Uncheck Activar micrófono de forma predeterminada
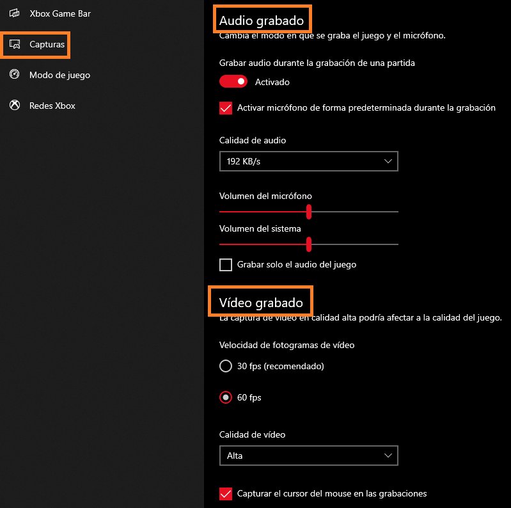Screen dimensions: 511x508 226,108
